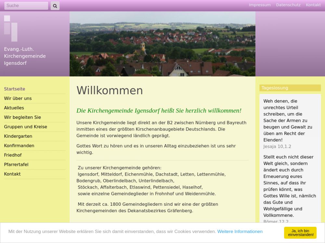
Task: Open the Impressum page
Action: click(260, 5)
